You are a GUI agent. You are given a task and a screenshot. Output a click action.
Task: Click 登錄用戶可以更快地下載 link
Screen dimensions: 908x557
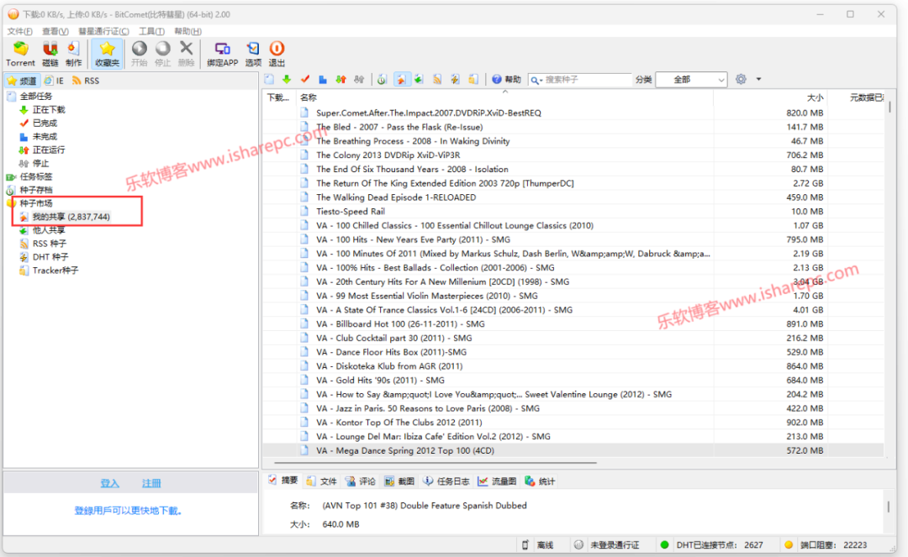pyautogui.click(x=128, y=511)
